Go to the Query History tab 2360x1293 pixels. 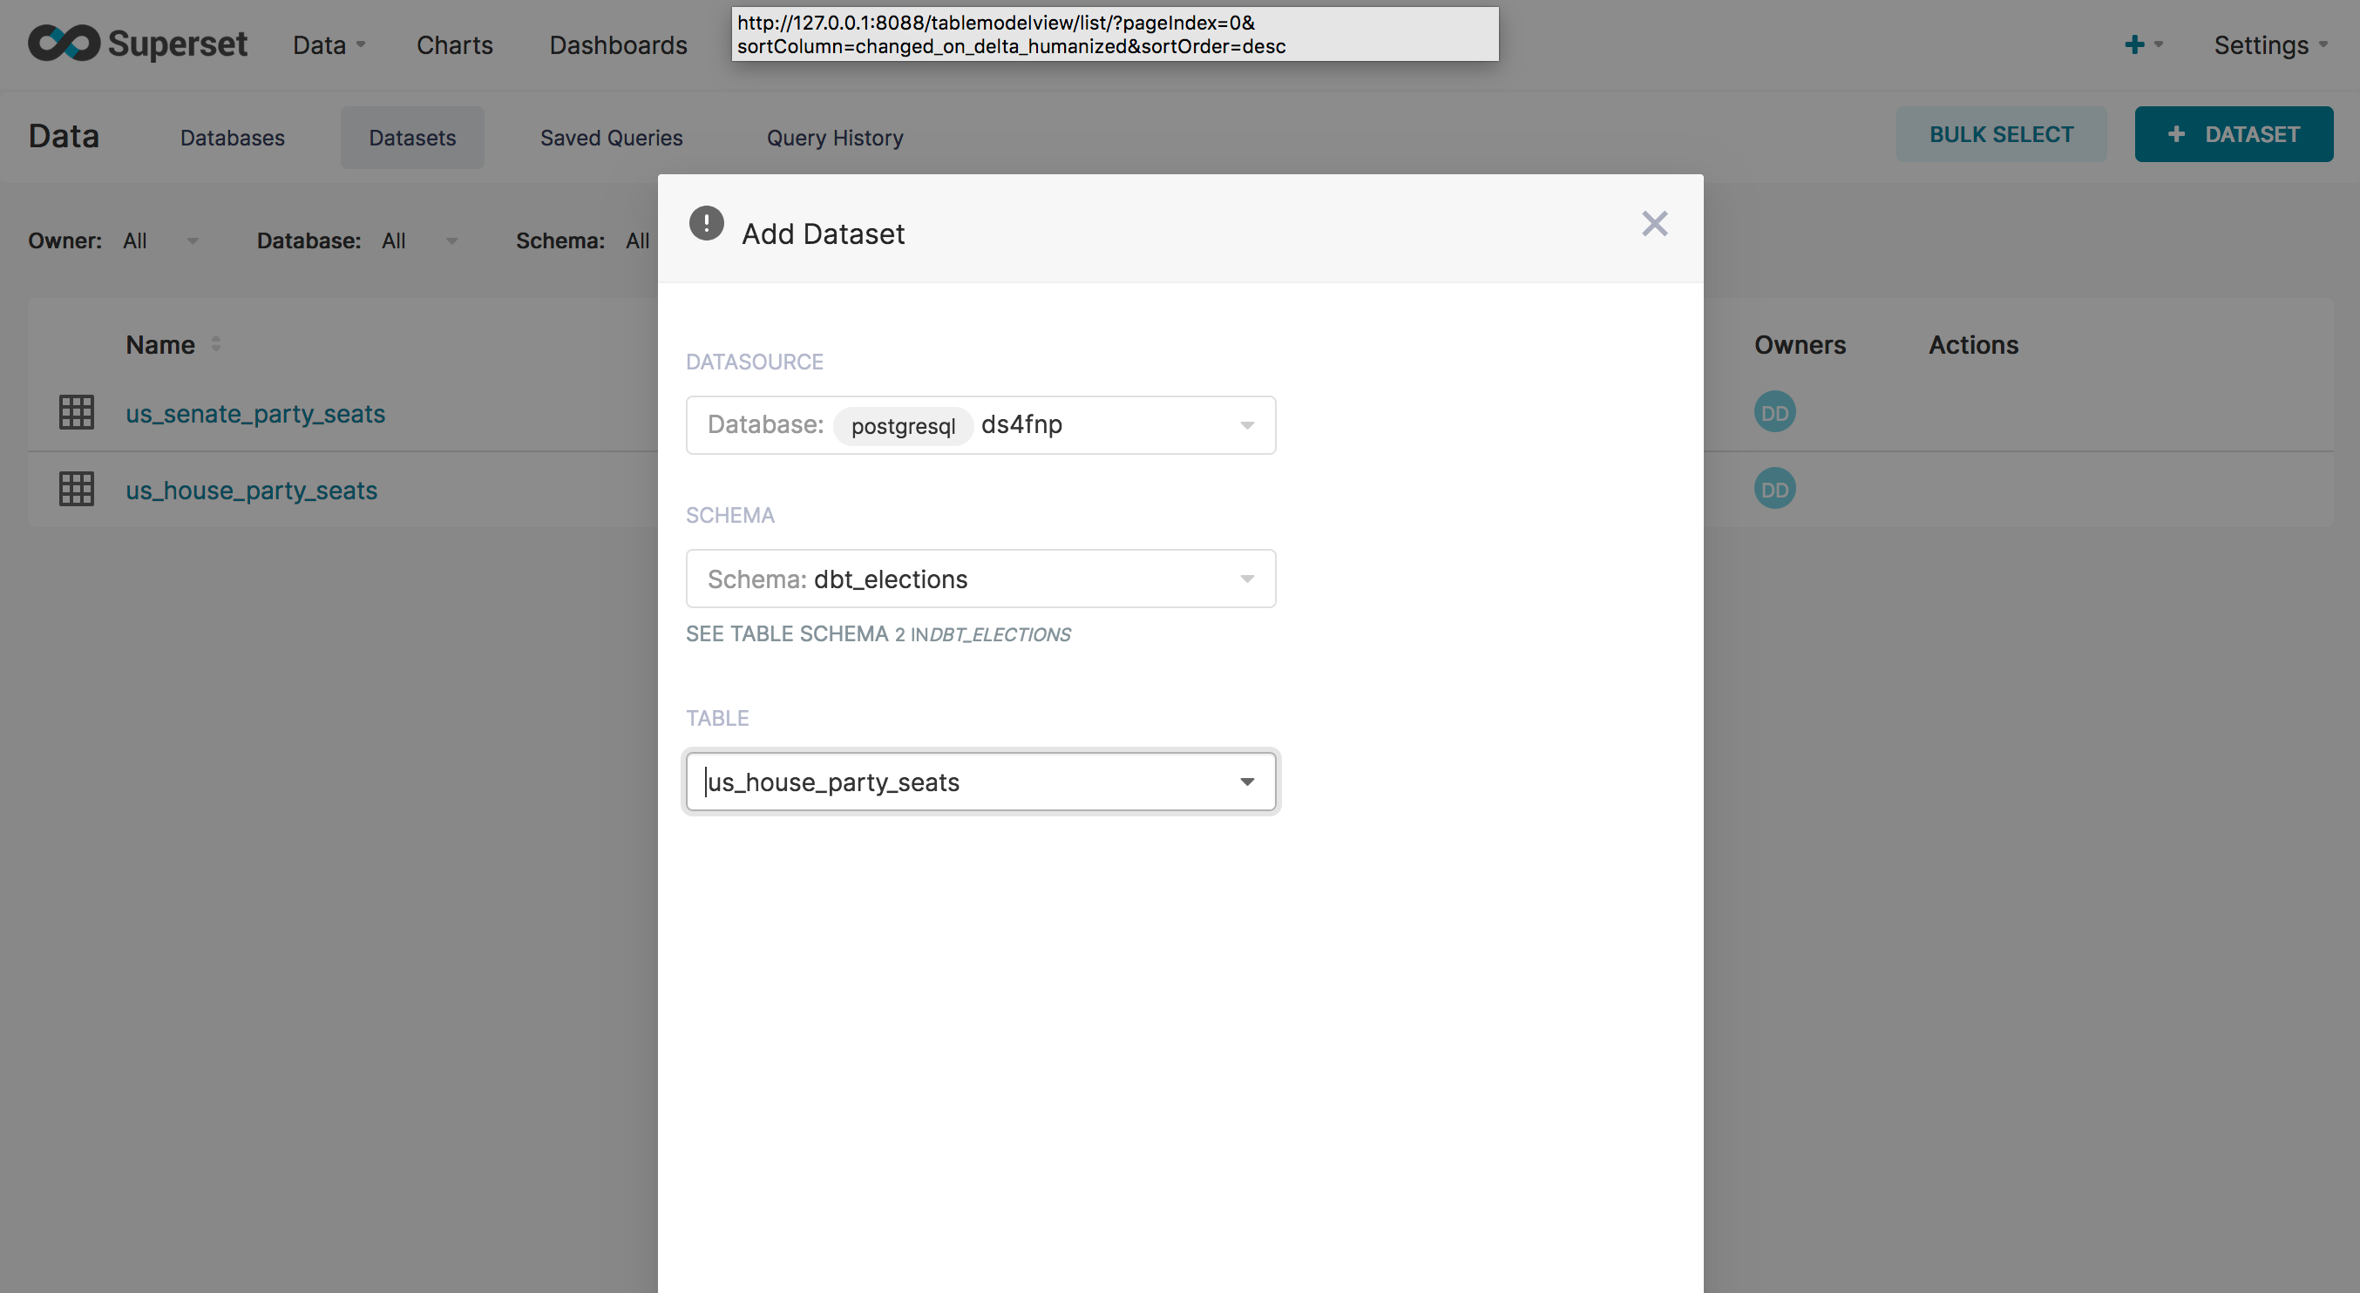point(834,138)
